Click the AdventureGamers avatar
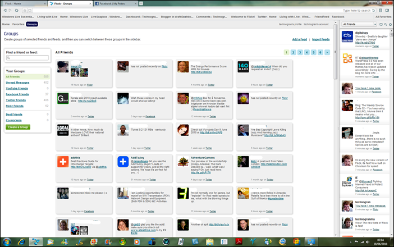Image resolution: width=394 pixels, height=247 pixels. coord(183,162)
